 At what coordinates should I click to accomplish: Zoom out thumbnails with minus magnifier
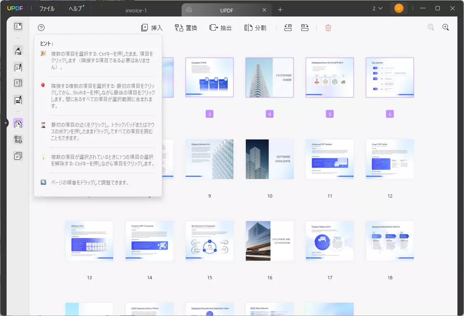(431, 27)
